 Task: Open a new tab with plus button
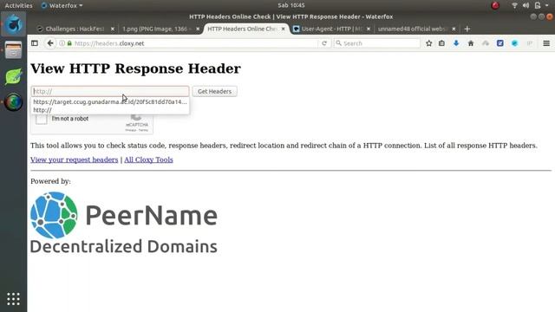[x=467, y=29]
